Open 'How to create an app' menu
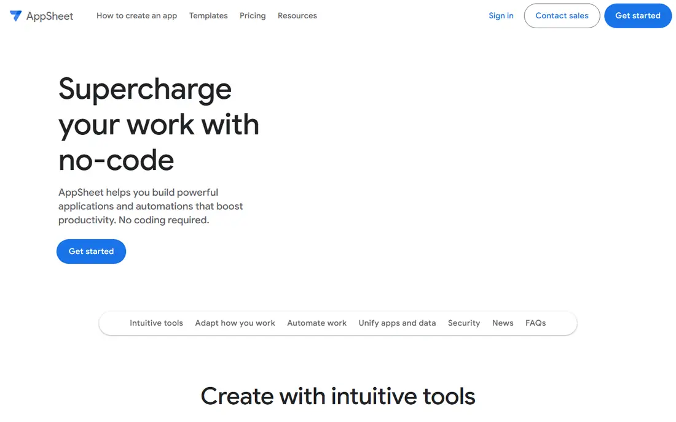 pos(136,16)
